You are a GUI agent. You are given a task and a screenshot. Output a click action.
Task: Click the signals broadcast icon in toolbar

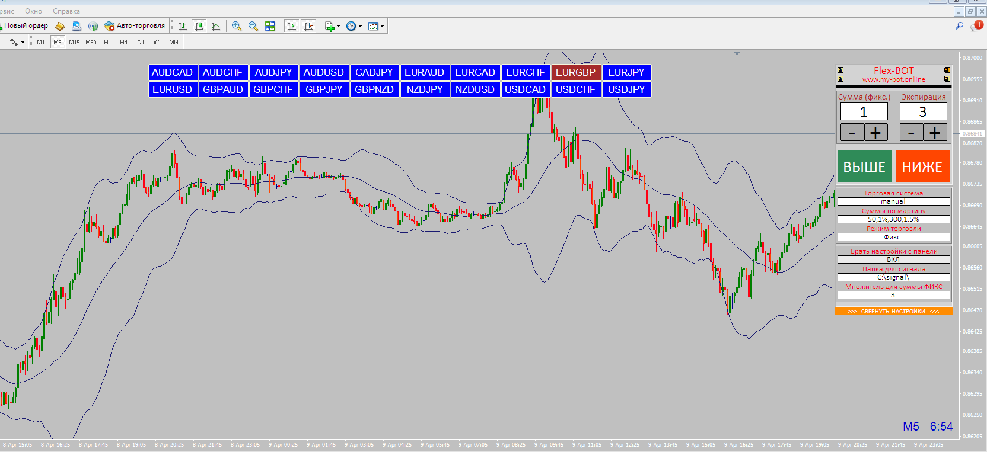click(93, 26)
